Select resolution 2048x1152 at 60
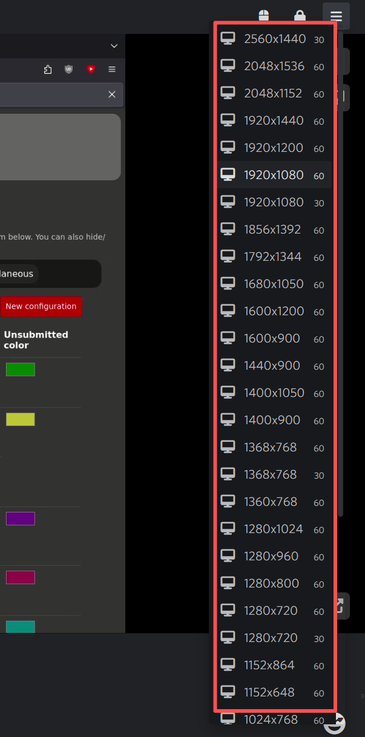 pos(274,94)
